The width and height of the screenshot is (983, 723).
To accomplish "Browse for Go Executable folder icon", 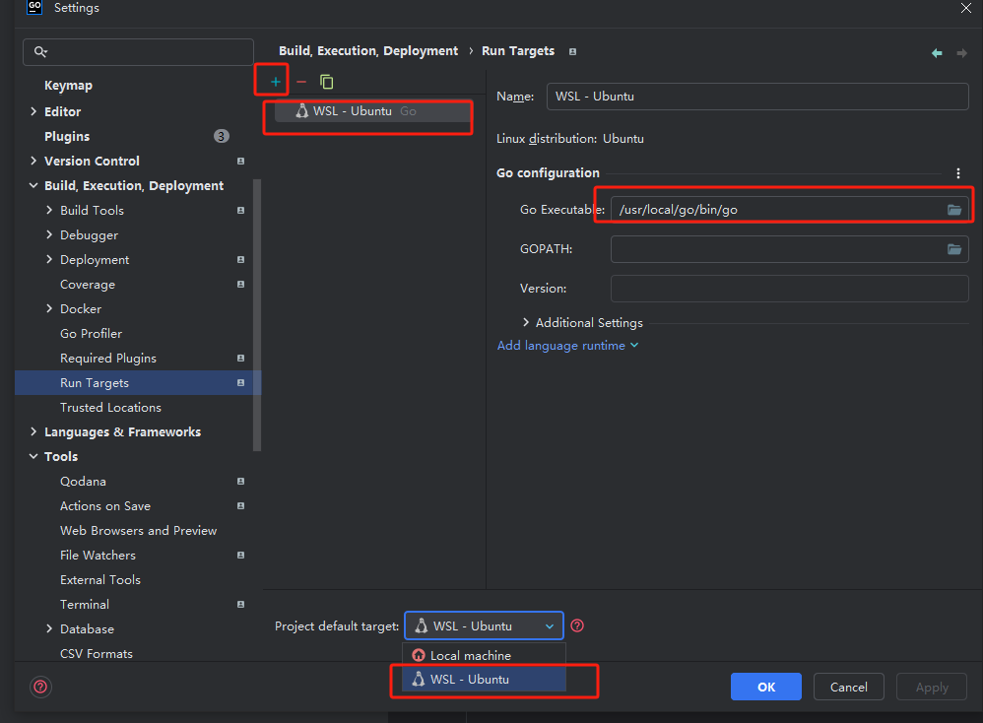I will click(954, 210).
